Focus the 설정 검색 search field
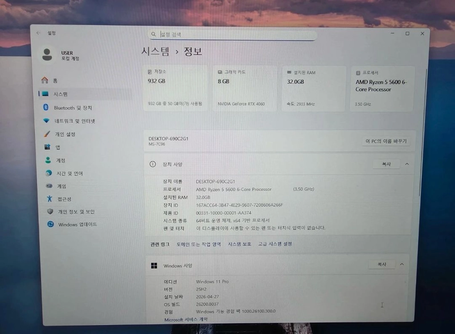 [x=232, y=35]
